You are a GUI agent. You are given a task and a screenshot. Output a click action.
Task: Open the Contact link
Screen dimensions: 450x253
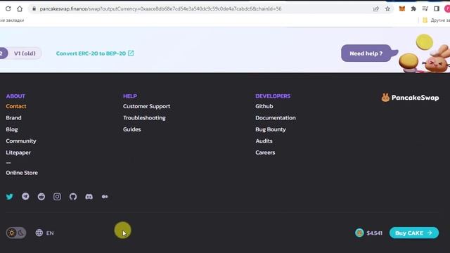[x=16, y=106]
